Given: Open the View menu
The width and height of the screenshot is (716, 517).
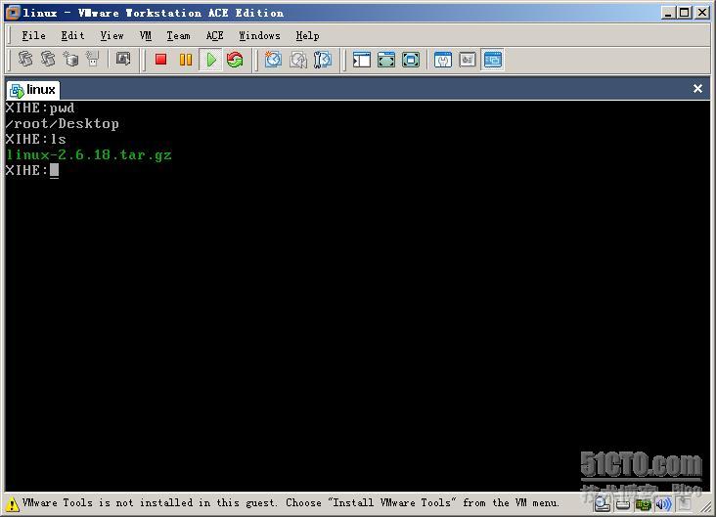Looking at the screenshot, I should 112,35.
